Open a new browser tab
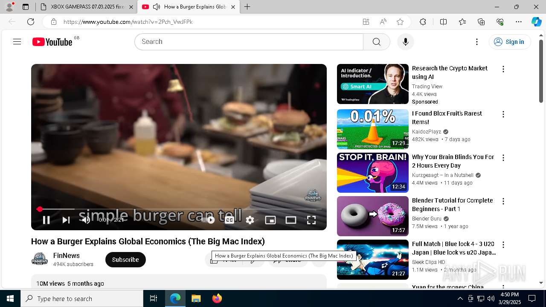This screenshot has width=546, height=307. pyautogui.click(x=247, y=7)
